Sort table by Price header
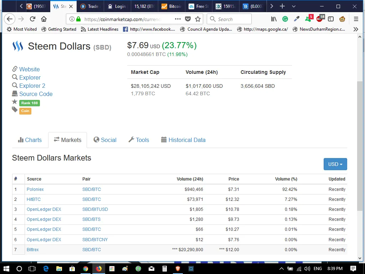This screenshot has height=274, width=365. (x=234, y=179)
